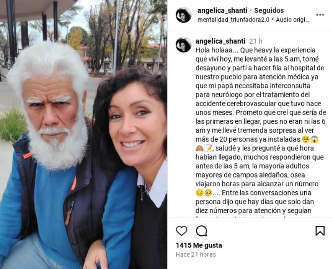Click the post photo of father and daughter

click(84, 135)
